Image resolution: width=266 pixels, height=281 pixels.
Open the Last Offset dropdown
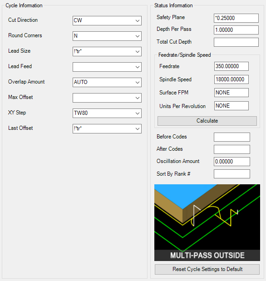pyautogui.click(x=107, y=128)
